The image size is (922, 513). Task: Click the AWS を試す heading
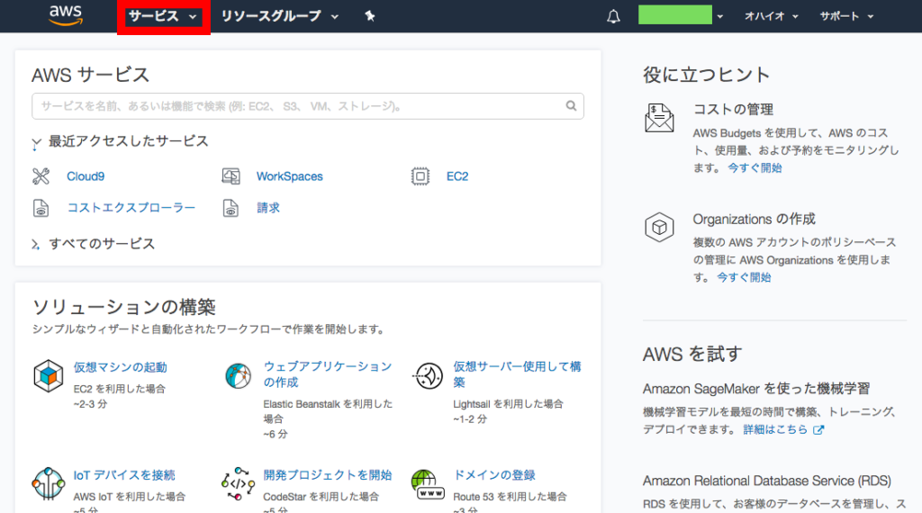pos(692,355)
